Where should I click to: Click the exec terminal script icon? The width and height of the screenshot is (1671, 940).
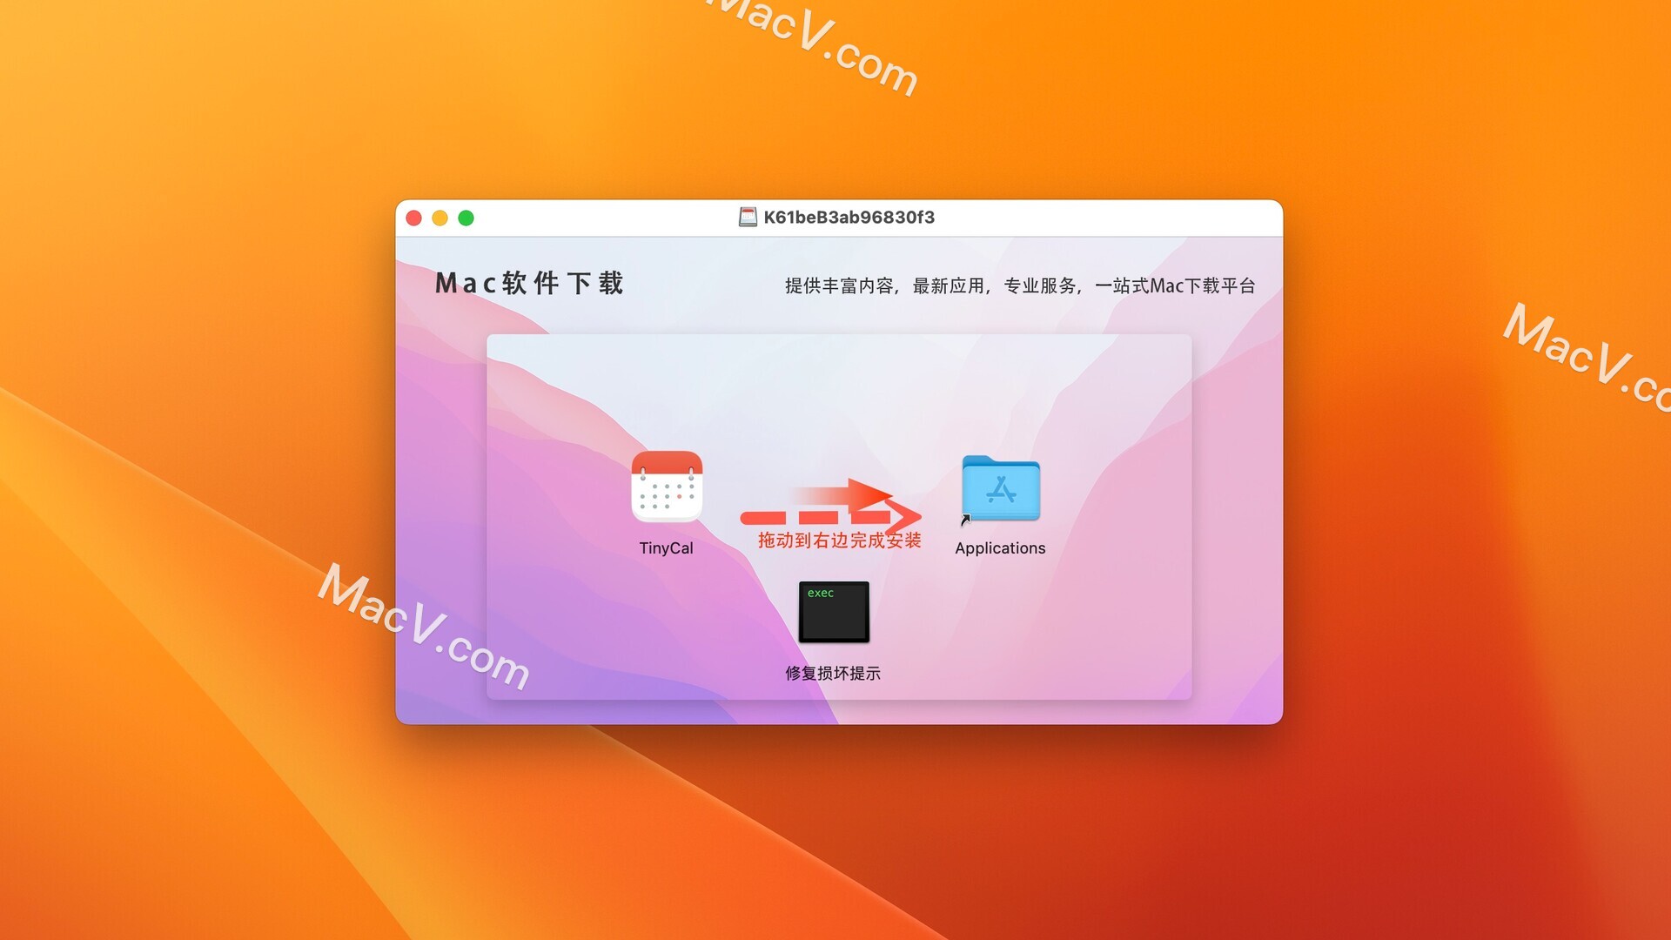(835, 612)
